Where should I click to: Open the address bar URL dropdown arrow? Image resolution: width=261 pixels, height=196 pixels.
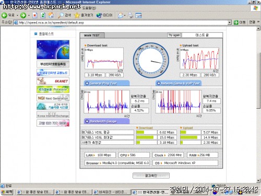point(230,22)
